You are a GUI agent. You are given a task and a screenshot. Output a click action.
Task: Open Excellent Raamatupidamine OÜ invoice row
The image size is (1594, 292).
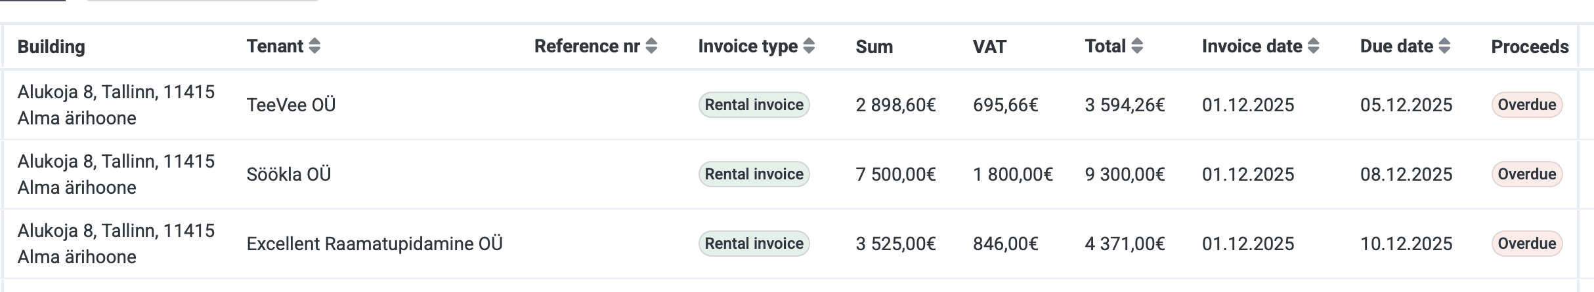pyautogui.click(x=374, y=244)
